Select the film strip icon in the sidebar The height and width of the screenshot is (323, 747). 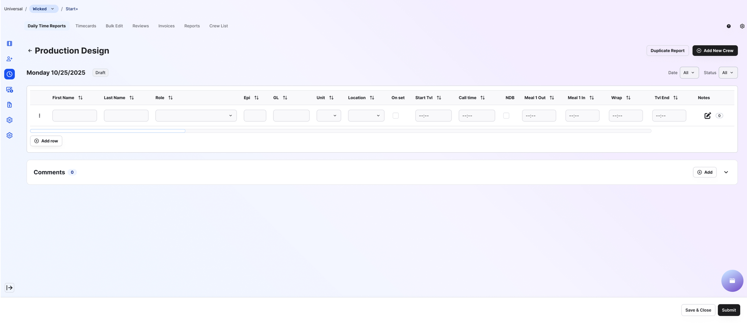point(9,43)
